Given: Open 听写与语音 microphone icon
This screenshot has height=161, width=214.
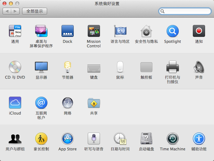Looking at the screenshot, I should 94,138.
